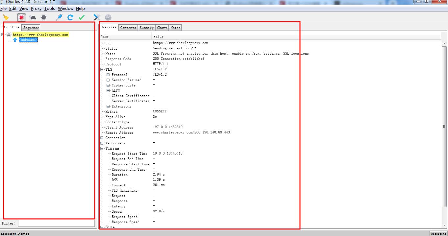The image size is (448, 236).
Task: Select the URL row
Action: 270,43
